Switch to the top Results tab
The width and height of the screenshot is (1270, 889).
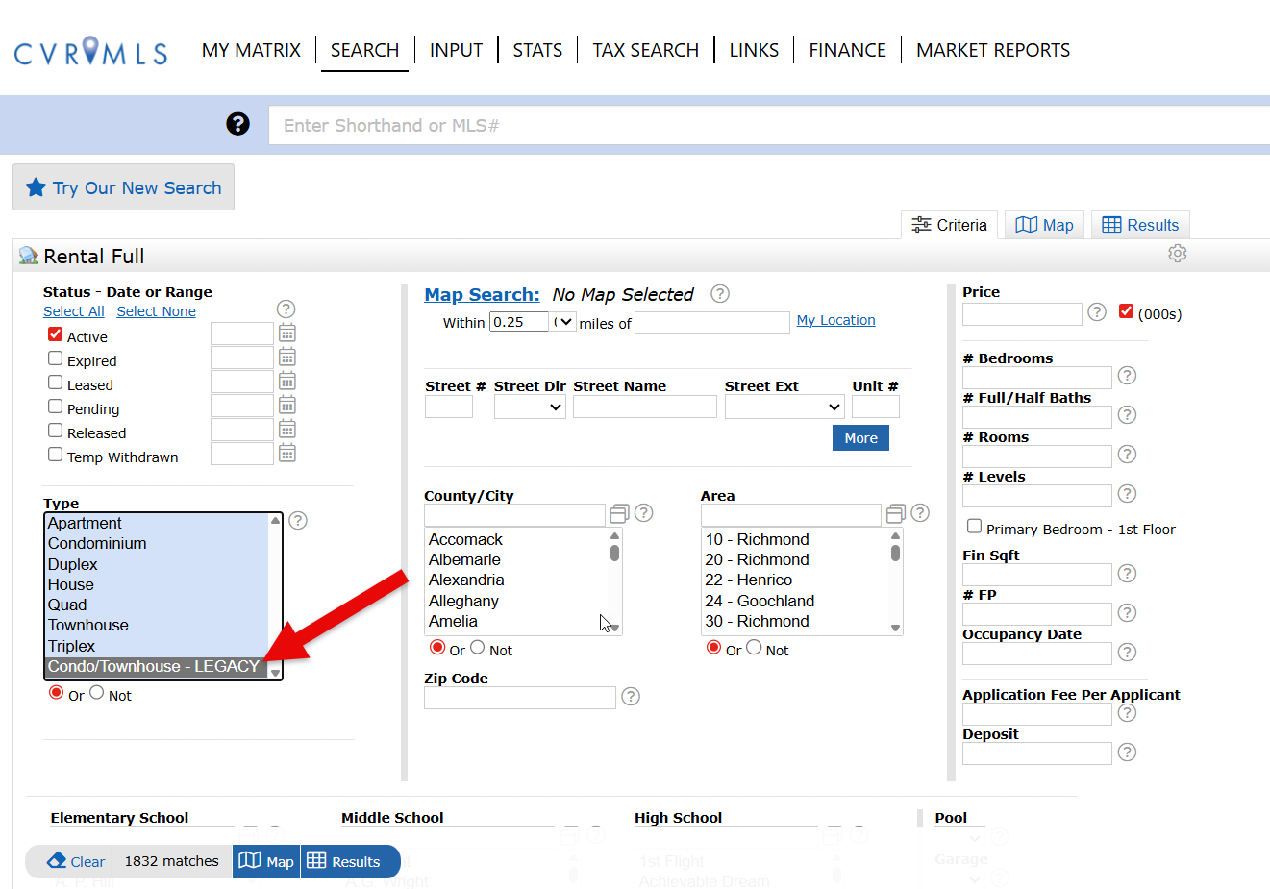[1140, 225]
